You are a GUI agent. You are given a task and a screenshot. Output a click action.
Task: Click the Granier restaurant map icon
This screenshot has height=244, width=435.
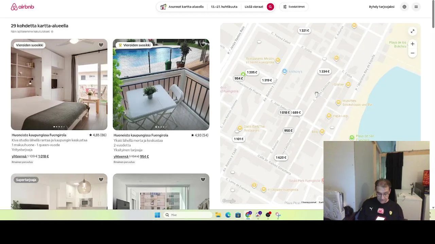click(x=348, y=84)
